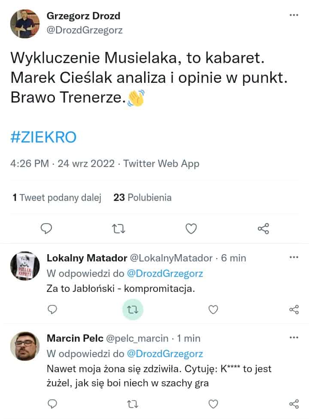The width and height of the screenshot is (309, 419).
Task: Open more options for main tweet
Action: [x=294, y=15]
